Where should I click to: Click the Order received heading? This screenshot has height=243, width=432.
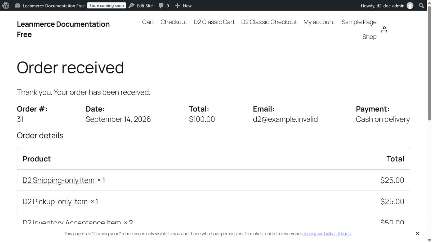pyautogui.click(x=70, y=67)
